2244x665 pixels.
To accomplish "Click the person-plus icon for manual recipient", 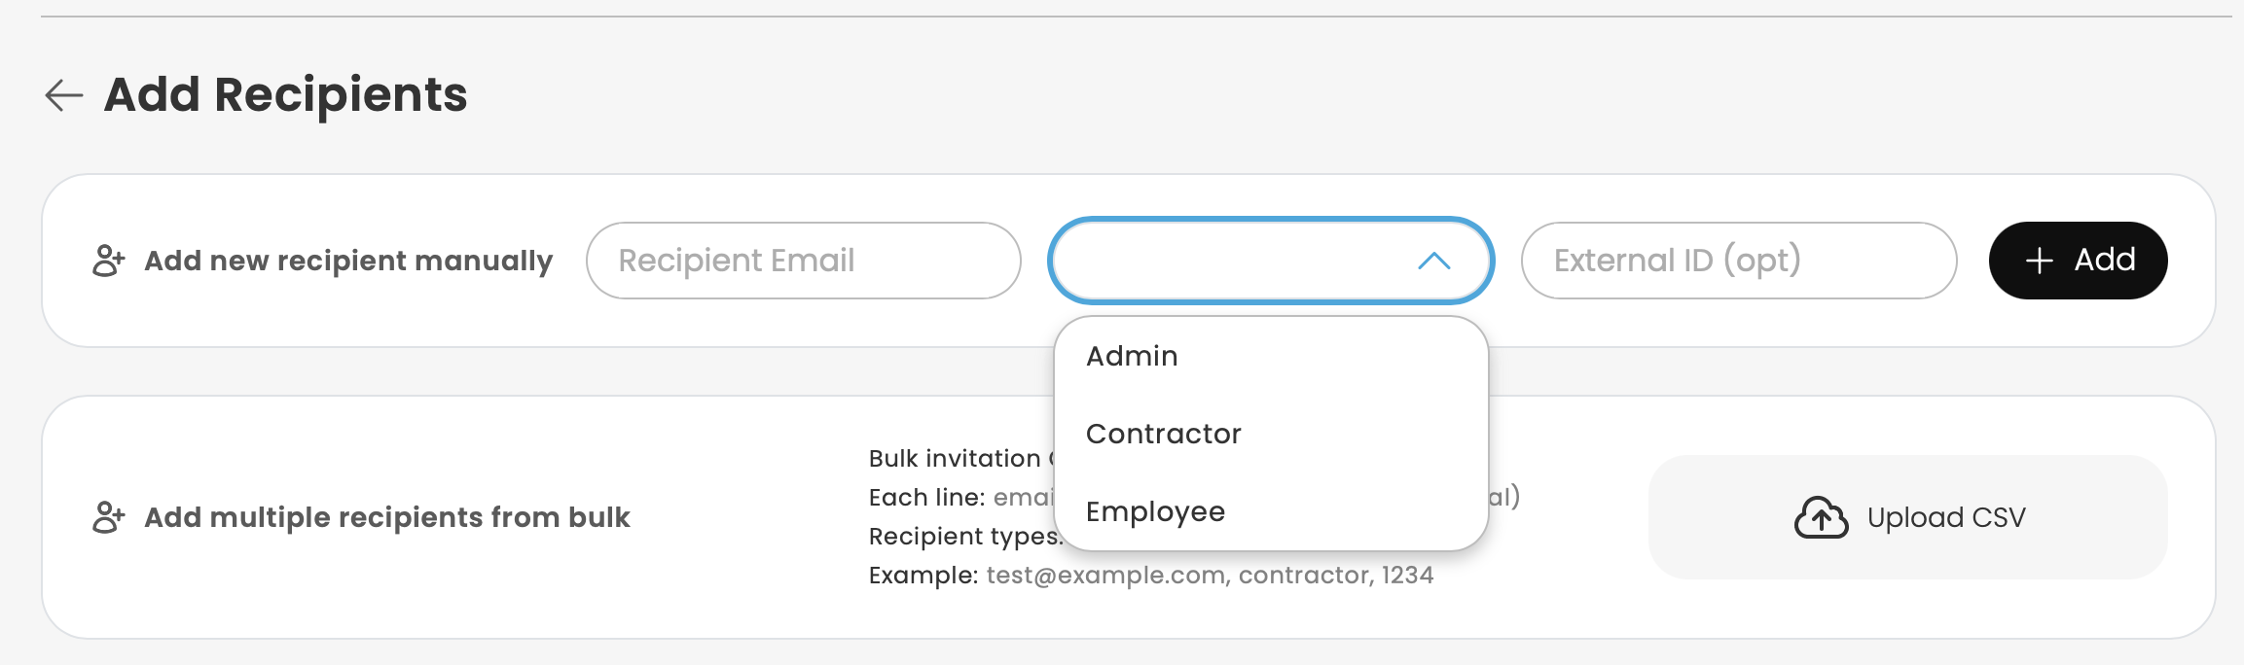I will tap(109, 261).
